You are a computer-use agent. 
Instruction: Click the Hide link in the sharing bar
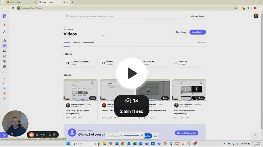155,136
